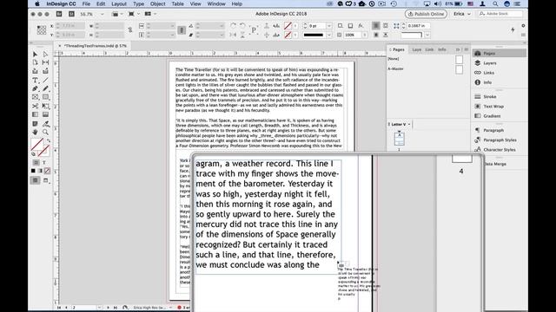Viewport: 556px width, 312px height.
Task: Toggle formatting affects text
Action: coord(44,162)
